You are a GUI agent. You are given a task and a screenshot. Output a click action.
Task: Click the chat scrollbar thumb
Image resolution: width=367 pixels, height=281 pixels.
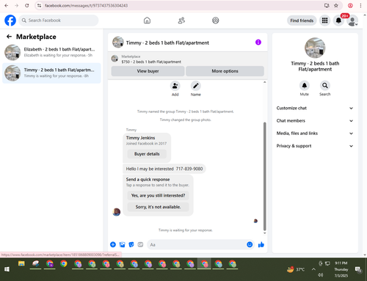(x=264, y=176)
